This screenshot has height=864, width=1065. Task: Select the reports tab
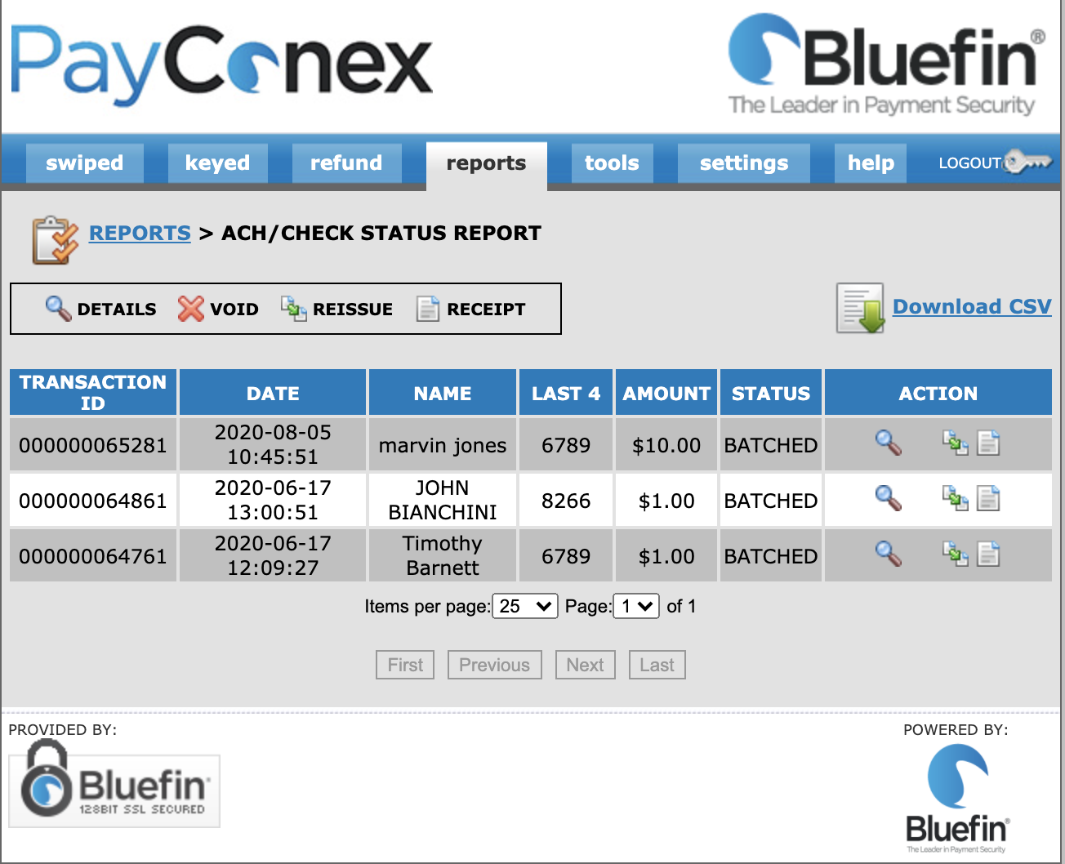pyautogui.click(x=487, y=164)
